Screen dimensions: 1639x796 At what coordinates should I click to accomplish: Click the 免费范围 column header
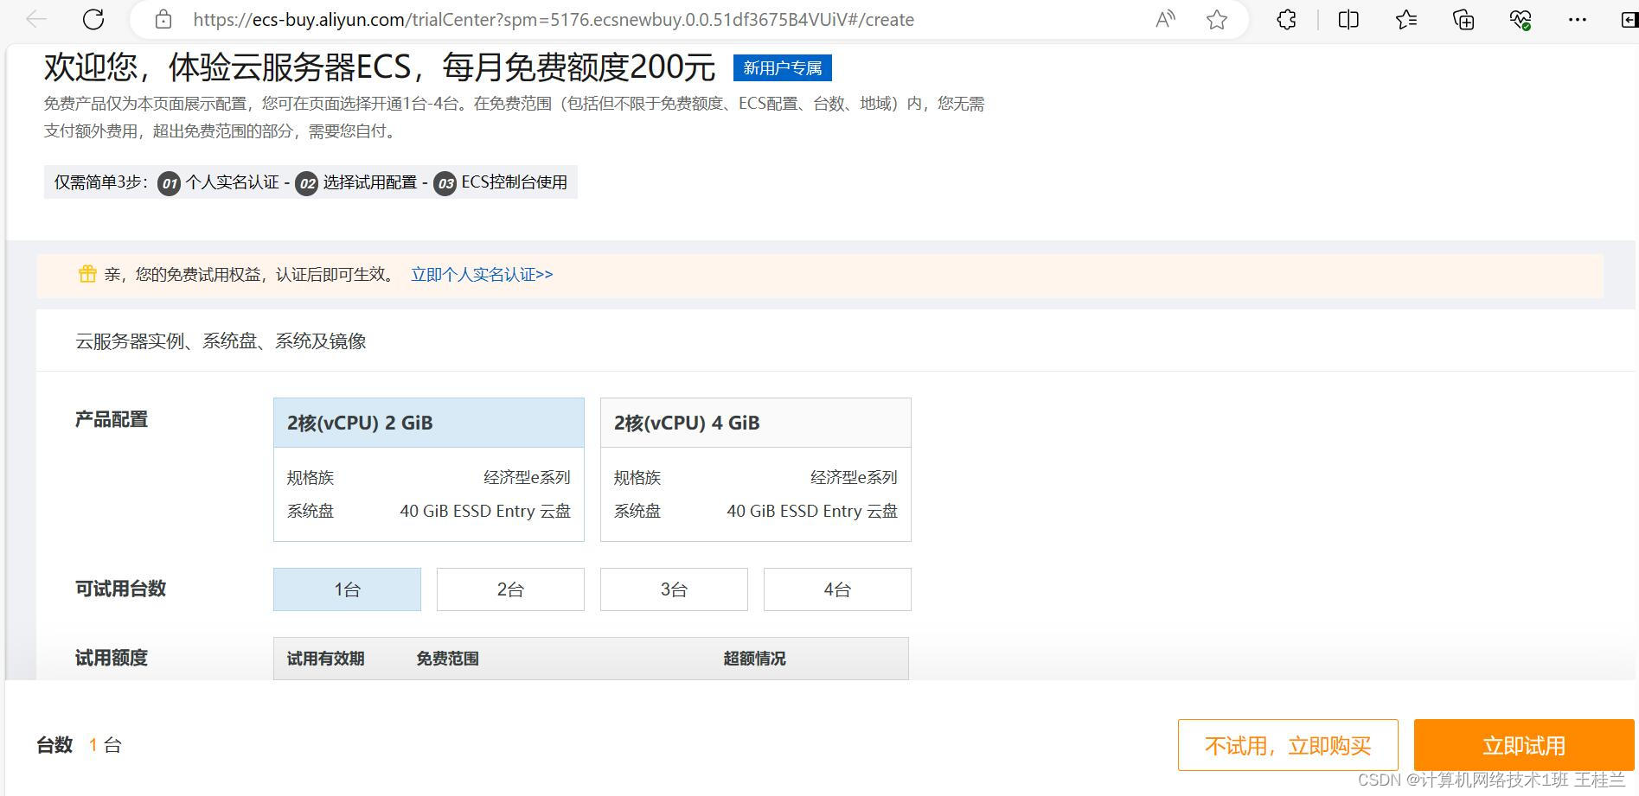point(447,659)
